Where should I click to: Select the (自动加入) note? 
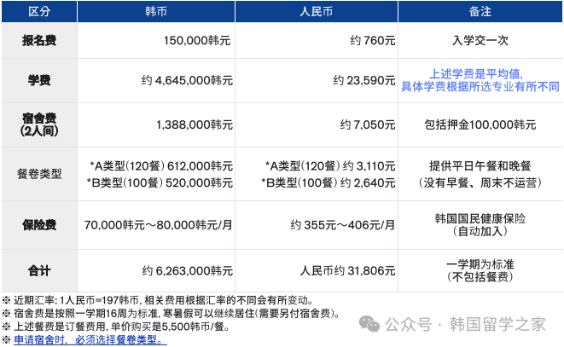[480, 231]
